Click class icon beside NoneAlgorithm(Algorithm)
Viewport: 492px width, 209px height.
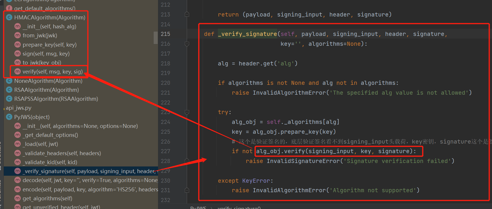(x=9, y=81)
